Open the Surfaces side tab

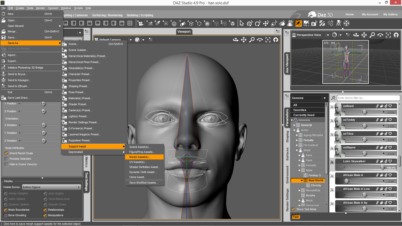(x=287, y=154)
